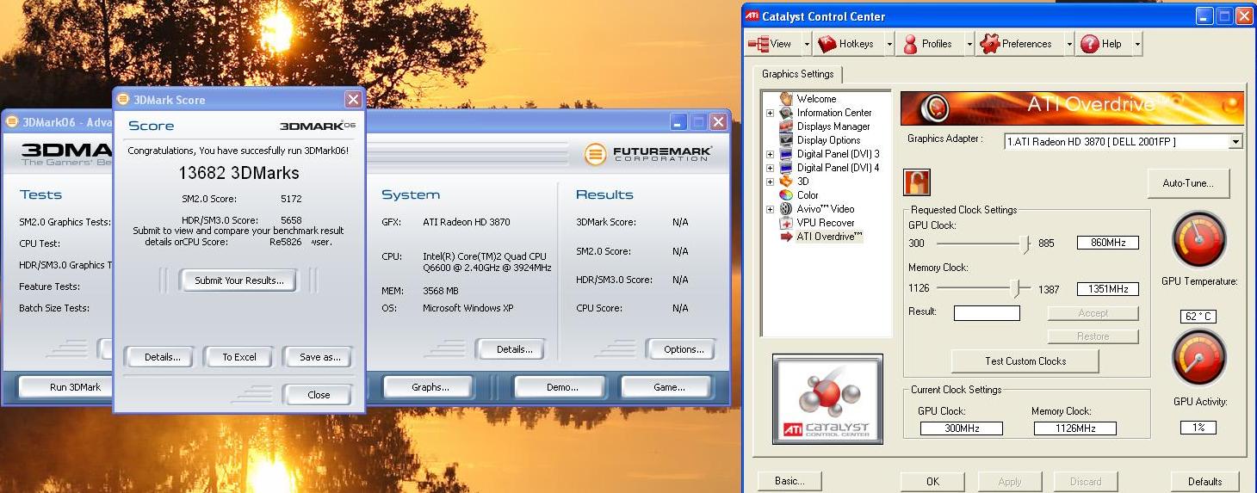This screenshot has height=493, width=1257.
Task: Click the Basic button
Action: click(789, 481)
